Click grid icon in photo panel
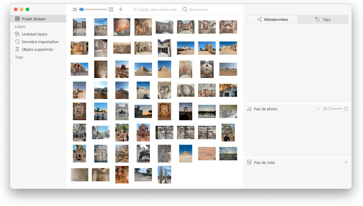Viewport: 363px width, 206px height. pyautogui.click(x=346, y=109)
